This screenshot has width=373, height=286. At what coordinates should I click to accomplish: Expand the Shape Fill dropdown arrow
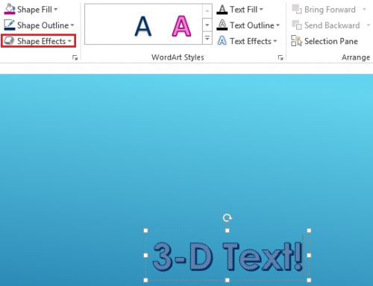(x=56, y=10)
